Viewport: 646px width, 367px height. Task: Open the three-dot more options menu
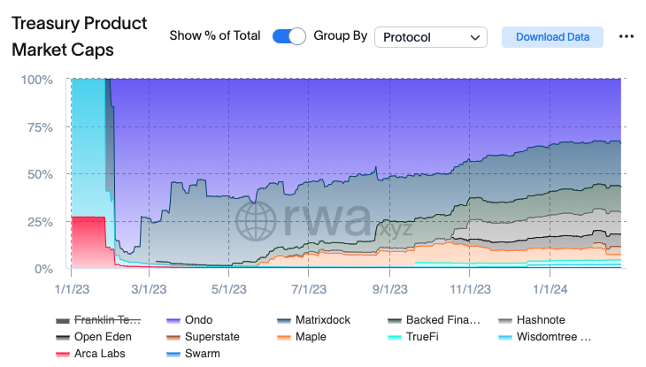click(627, 37)
